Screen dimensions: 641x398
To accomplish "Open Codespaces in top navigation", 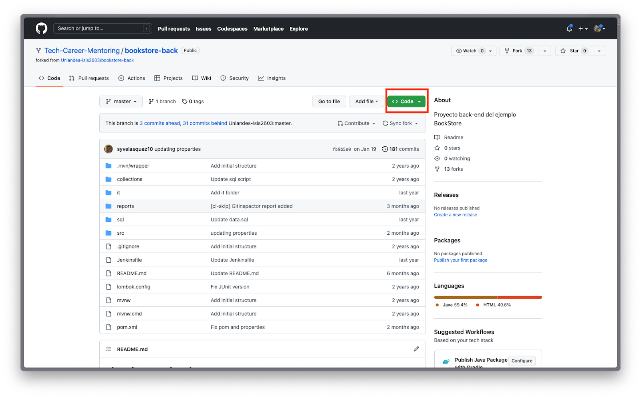I will 232,29.
